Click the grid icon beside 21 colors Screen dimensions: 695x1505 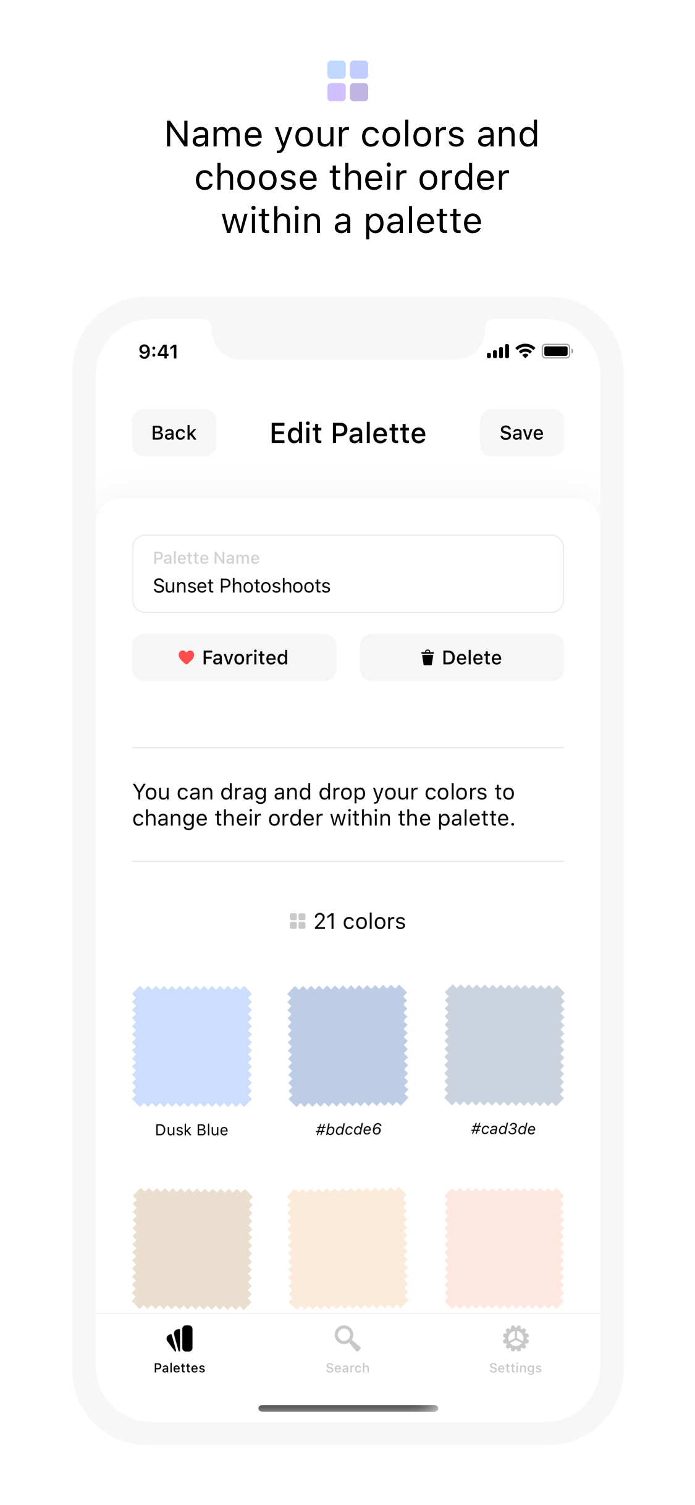(x=298, y=921)
